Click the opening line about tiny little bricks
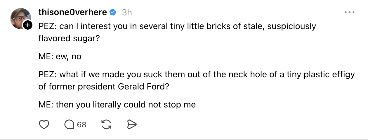 (x=177, y=26)
